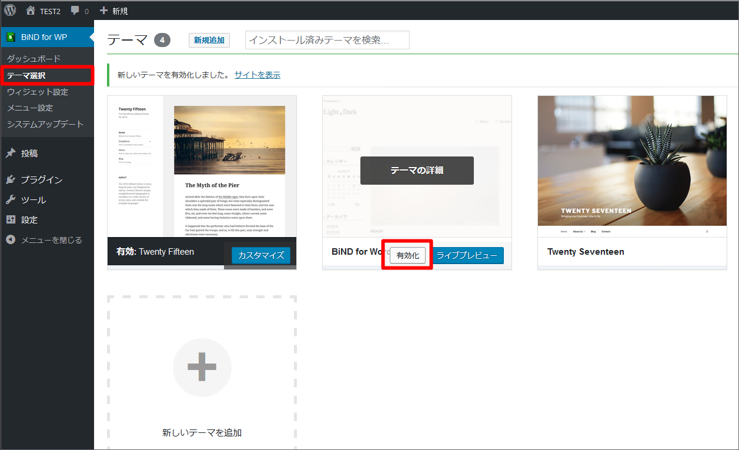Open Twenty Seventeen theme thumbnail
The width and height of the screenshot is (739, 450).
tap(632, 166)
